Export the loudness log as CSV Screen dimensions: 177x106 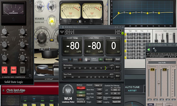[117, 102]
